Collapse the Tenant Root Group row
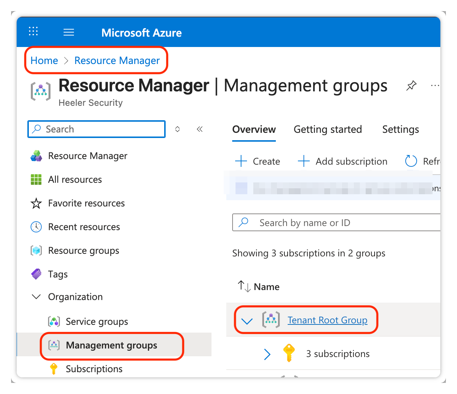This screenshot has height=394, width=457. [247, 321]
